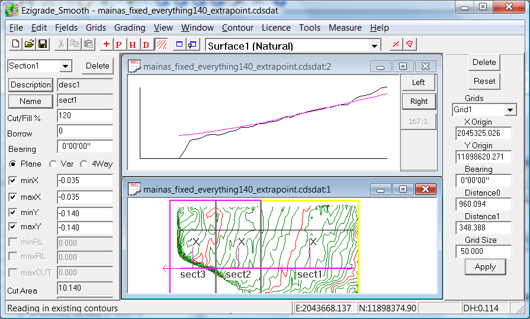Toggle the red D toolbar icon
This screenshot has height=319, width=530.
(x=146, y=44)
